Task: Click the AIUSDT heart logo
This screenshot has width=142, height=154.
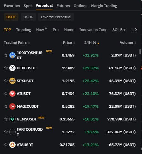Action: (12, 94)
